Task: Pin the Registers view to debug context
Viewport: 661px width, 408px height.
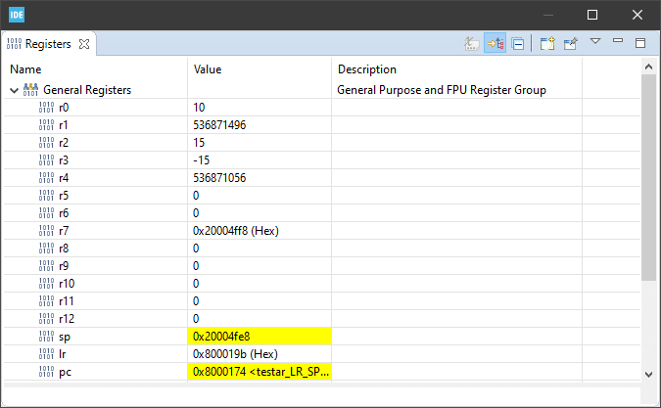Action: (x=570, y=43)
